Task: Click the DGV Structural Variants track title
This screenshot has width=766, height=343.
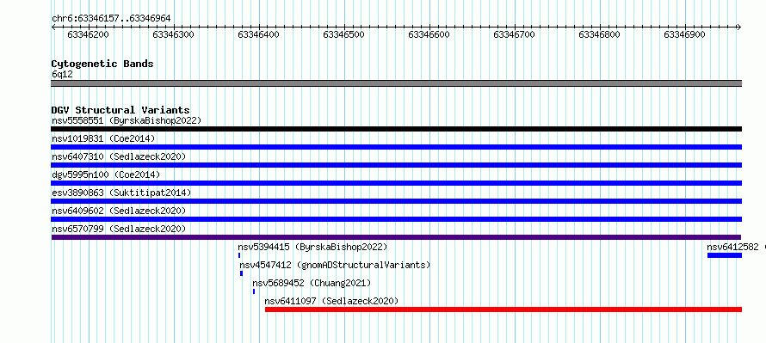Action: pos(120,110)
